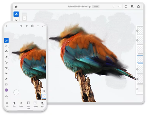Select the Paint Bucket fill tool

(6, 73)
